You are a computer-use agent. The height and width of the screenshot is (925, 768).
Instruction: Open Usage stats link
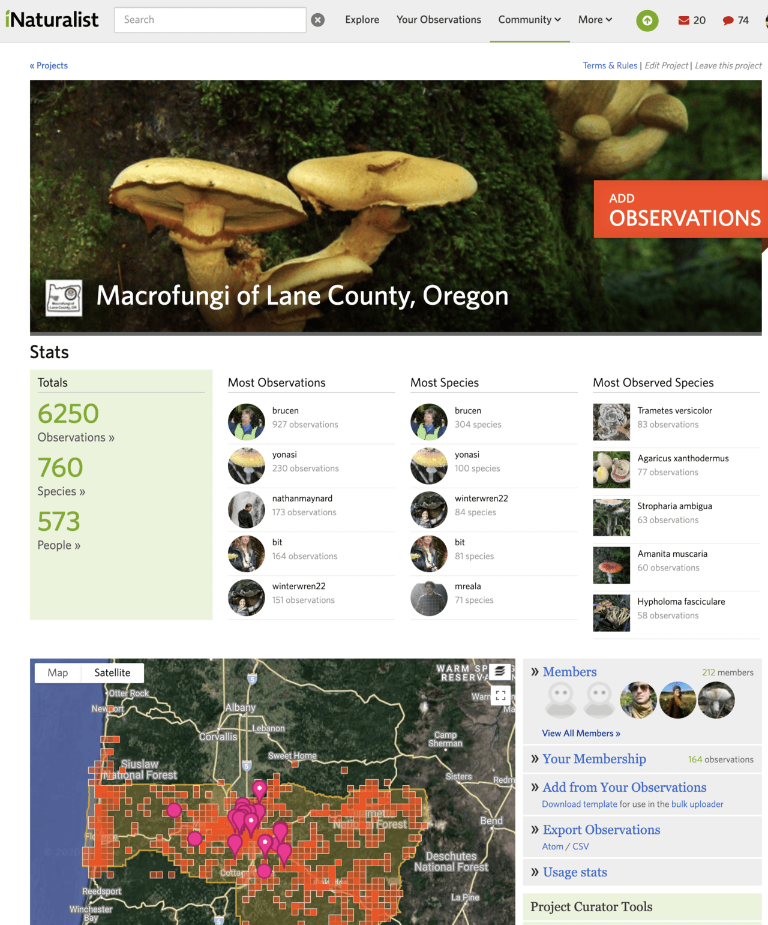(x=575, y=872)
